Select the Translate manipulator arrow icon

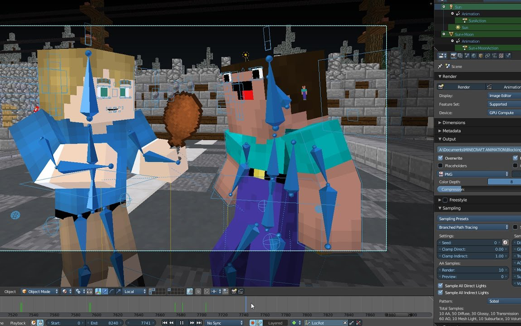pyautogui.click(x=105, y=292)
